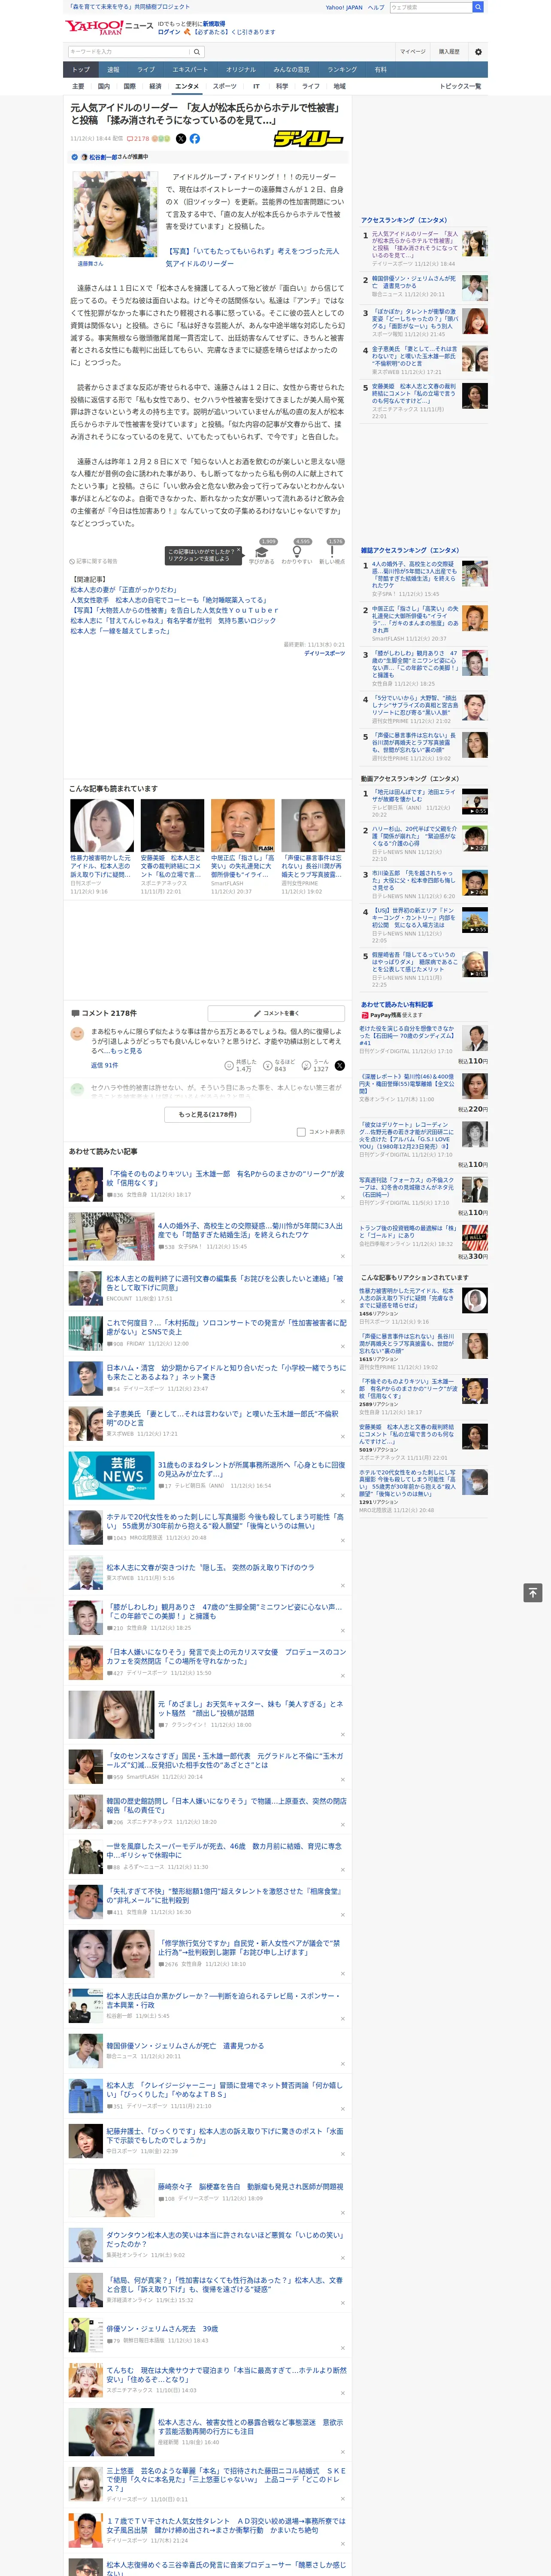Viewport: 551px width, 2576px height.
Task: Open the 中居正広 recommended article thumbnail
Action: tap(243, 825)
